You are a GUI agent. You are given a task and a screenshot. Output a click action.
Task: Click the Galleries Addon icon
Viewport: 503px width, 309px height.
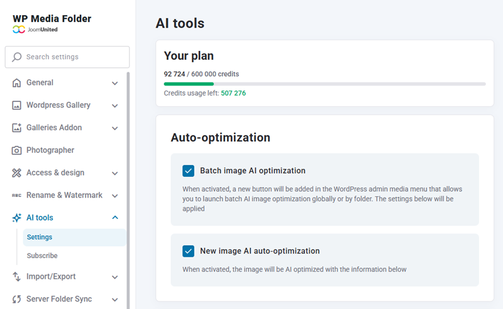pos(16,128)
